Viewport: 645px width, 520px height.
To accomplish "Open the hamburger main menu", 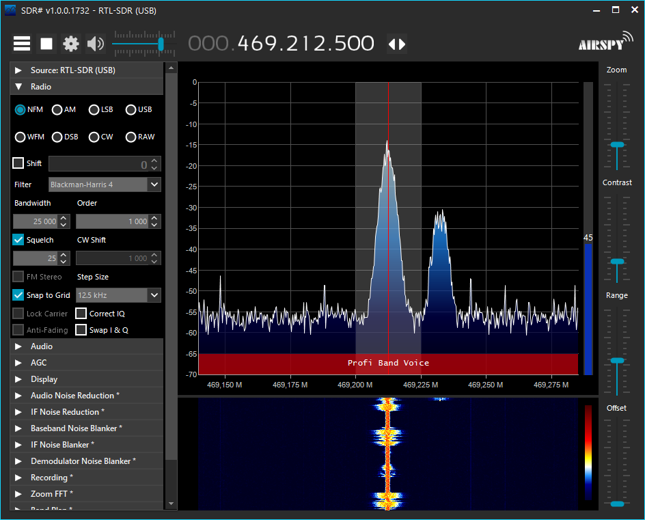I will click(x=22, y=44).
